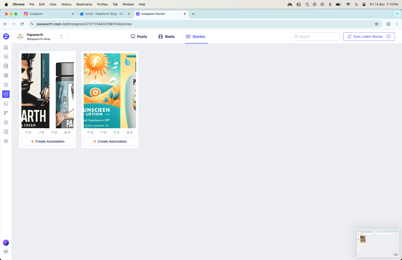The width and height of the screenshot is (402, 260).
Task: Click the purple sparkle assistant icon
Action: coord(6,243)
